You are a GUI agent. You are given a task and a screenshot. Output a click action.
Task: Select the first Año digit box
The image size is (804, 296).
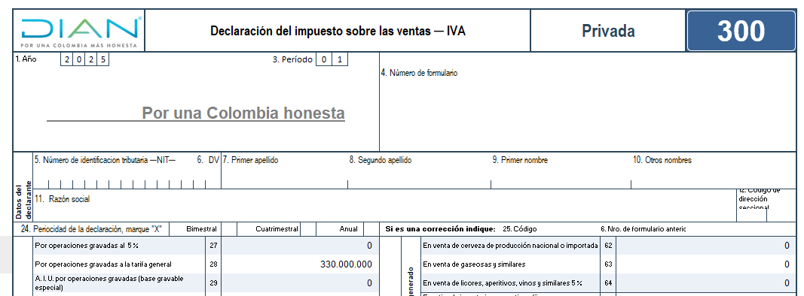coord(66,59)
